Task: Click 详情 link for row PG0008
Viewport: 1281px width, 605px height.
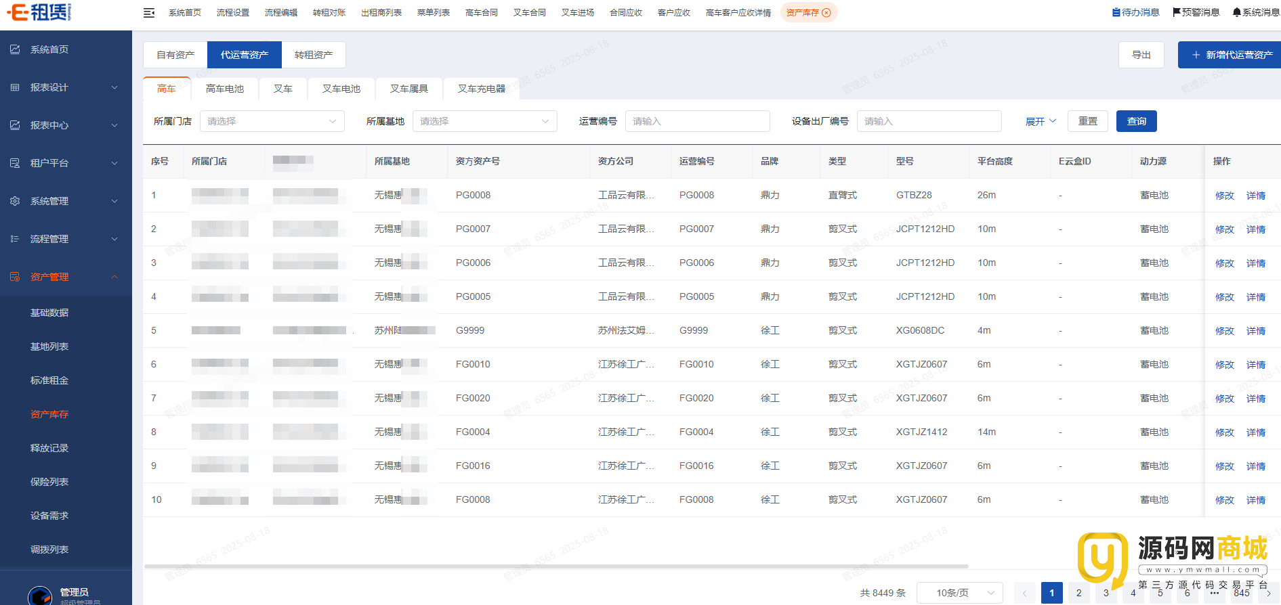Action: coord(1255,196)
